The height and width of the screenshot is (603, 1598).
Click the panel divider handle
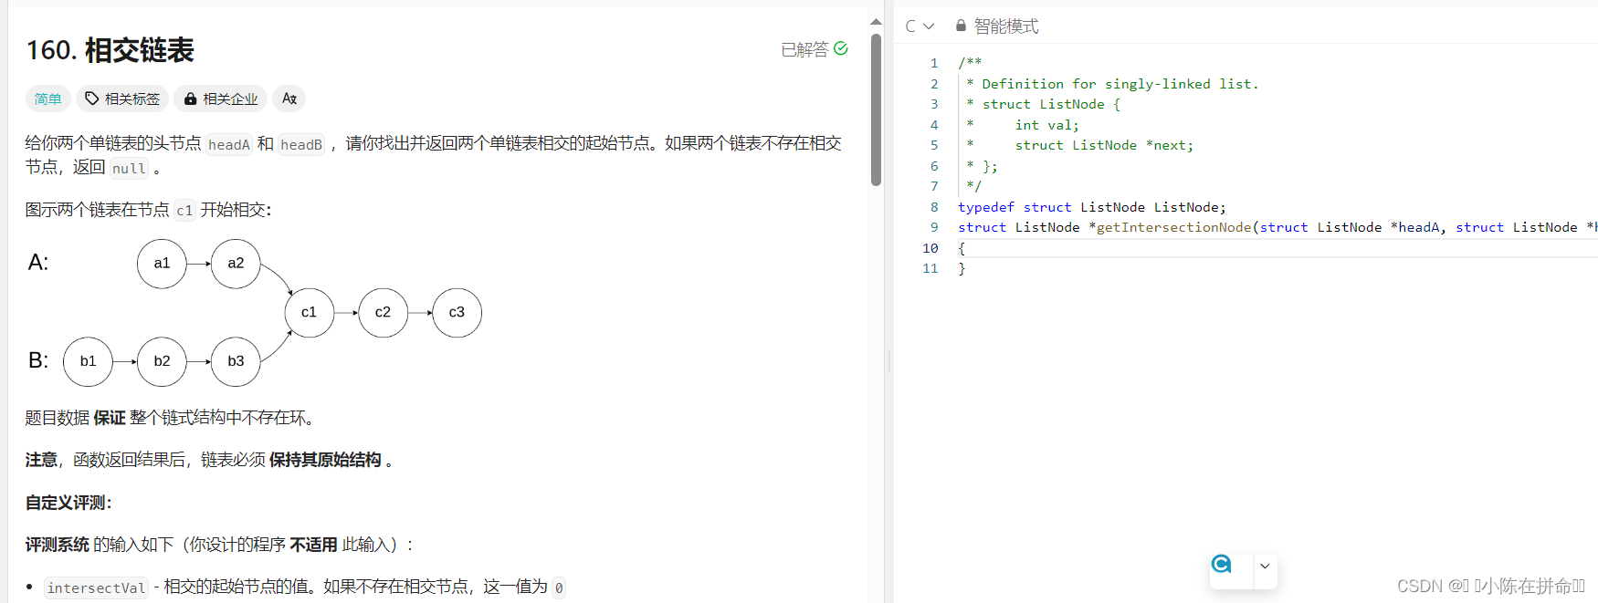coord(888,361)
